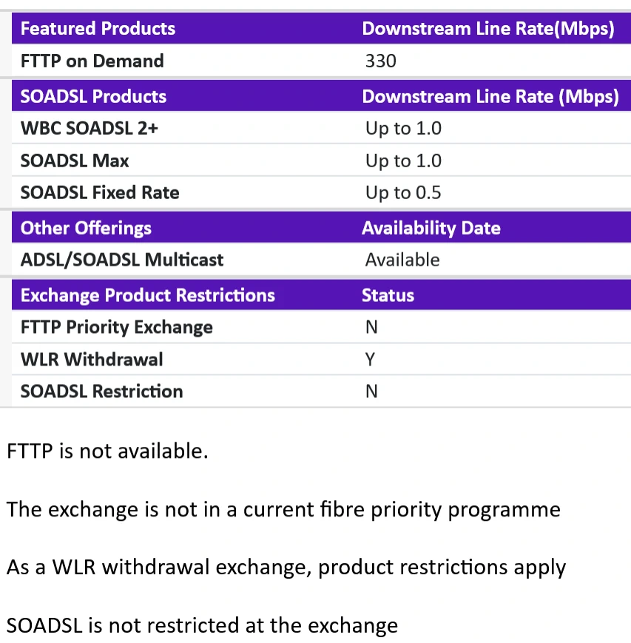
Task: Click the SOADSL Products section header
Action: (x=93, y=96)
